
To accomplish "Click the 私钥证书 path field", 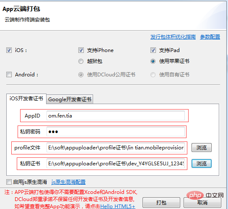I will [116, 164].
